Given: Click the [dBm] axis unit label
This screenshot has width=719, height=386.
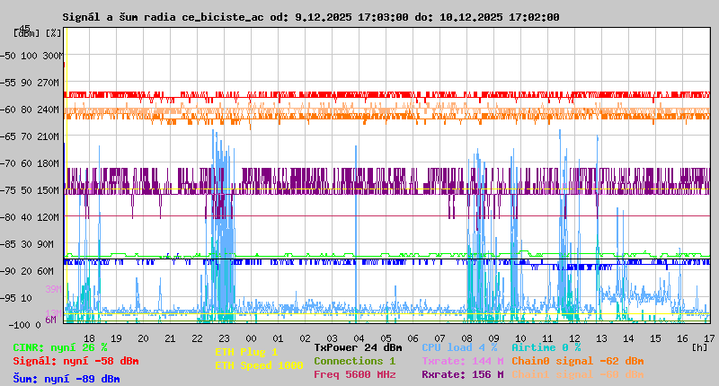Looking at the screenshot, I should [26, 33].
